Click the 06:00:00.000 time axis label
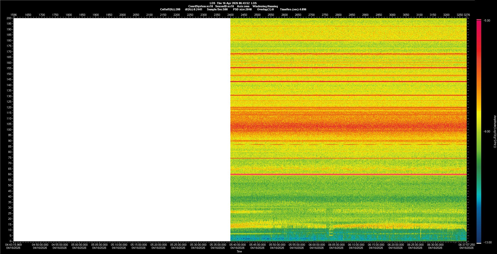 (317, 245)
